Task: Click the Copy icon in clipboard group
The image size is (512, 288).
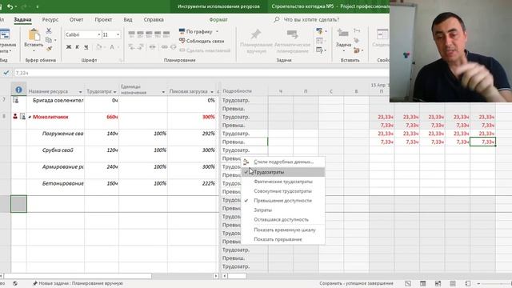Action: (x=49, y=39)
